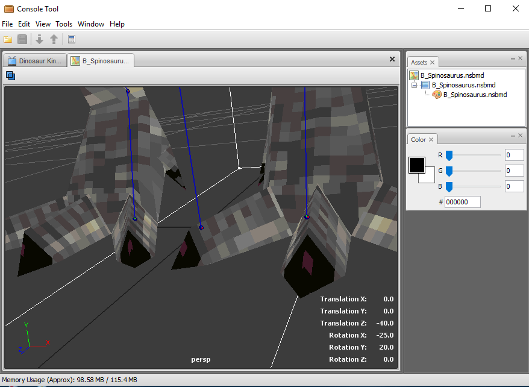
Task: Click the B color slider handle
Action: coord(449,187)
